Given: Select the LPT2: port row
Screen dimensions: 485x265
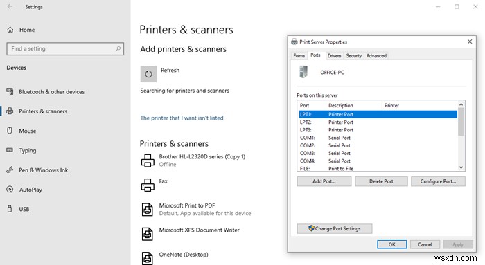Looking at the screenshot, I should [x=378, y=122].
